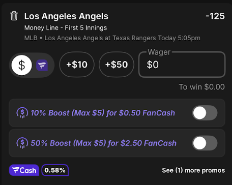The width and height of the screenshot is (232, 185).
Task: Click the boost icon beside 50% Boost
Action: click(x=22, y=143)
